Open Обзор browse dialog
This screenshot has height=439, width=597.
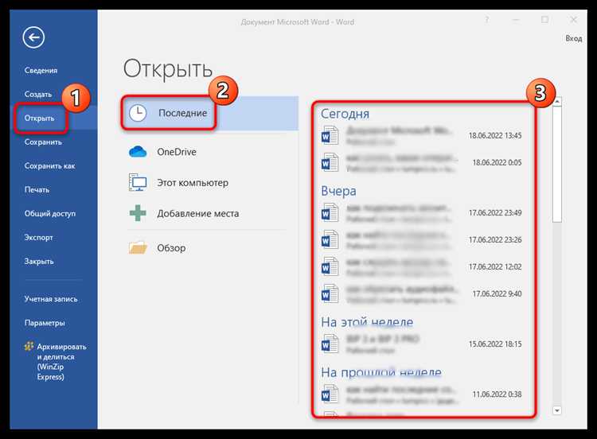[171, 248]
